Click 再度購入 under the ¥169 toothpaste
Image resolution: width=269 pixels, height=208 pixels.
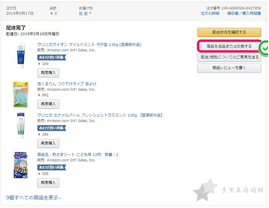tap(48, 73)
